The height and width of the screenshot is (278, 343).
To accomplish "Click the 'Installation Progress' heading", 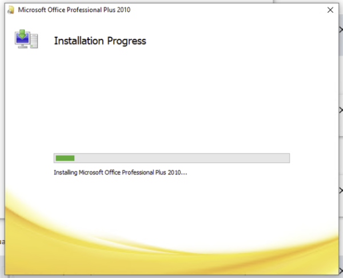I will (100, 41).
